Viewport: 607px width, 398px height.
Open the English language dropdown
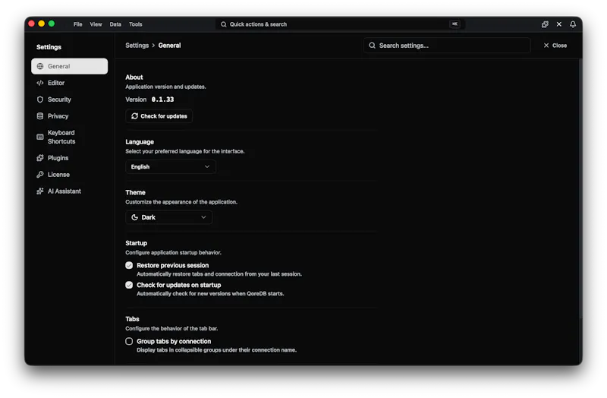(x=170, y=166)
